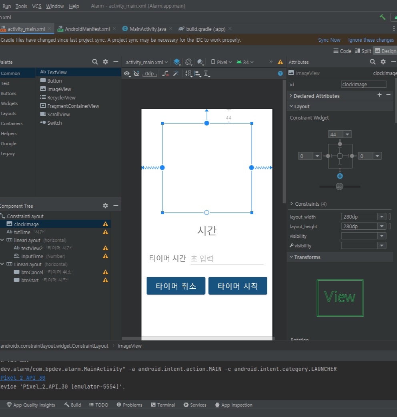Click the Orientation rotate icon
This screenshot has height=417, width=397.
click(x=188, y=62)
